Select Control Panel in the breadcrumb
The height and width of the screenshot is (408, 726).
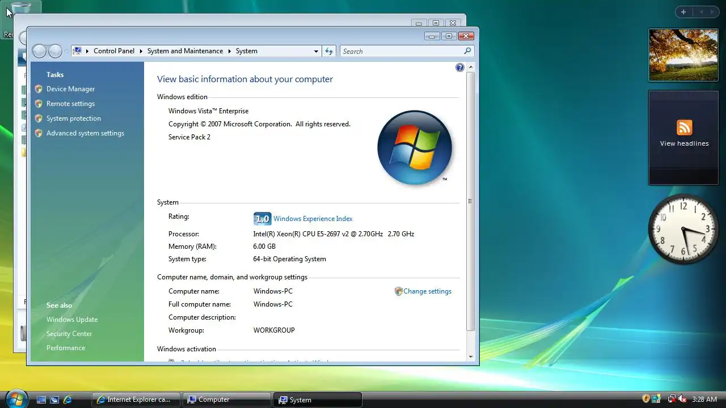(114, 51)
